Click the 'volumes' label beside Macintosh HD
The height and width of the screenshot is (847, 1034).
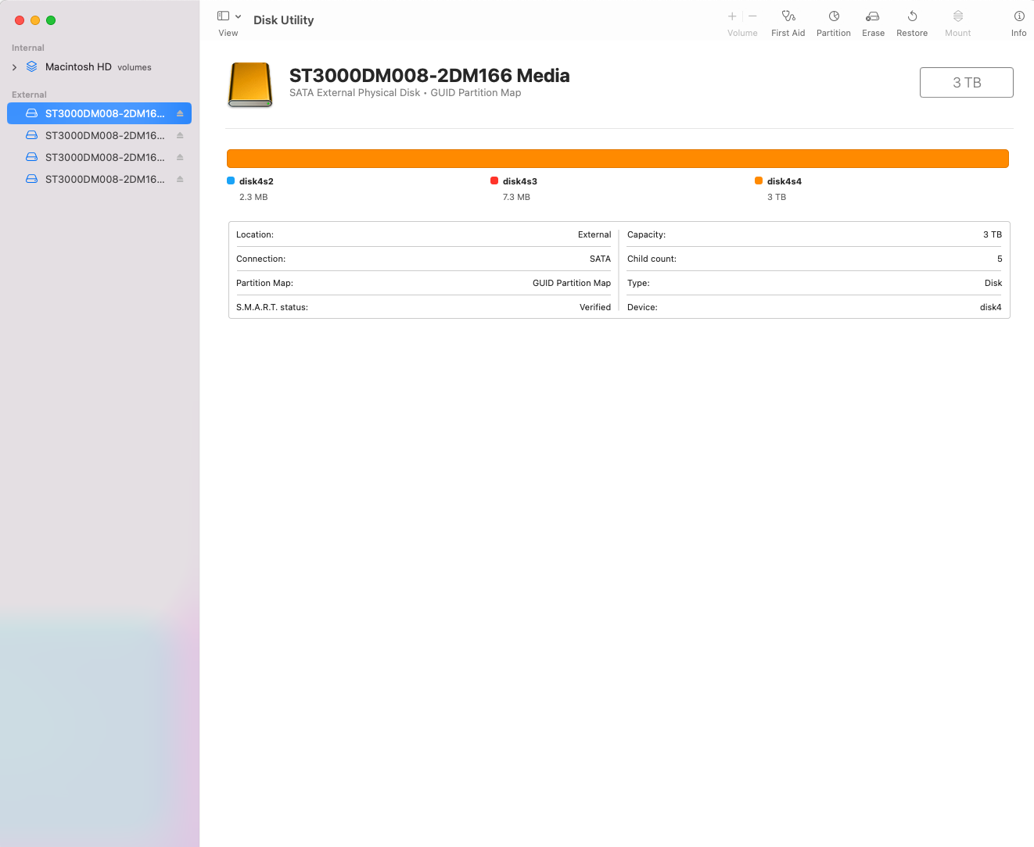[x=135, y=67]
